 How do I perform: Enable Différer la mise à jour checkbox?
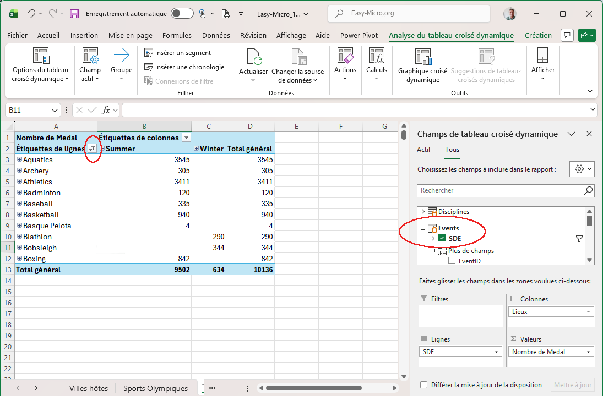[x=423, y=385]
